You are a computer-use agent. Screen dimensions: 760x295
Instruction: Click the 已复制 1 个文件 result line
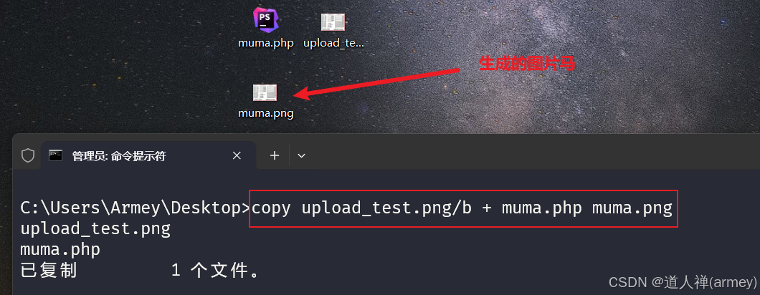(x=140, y=270)
